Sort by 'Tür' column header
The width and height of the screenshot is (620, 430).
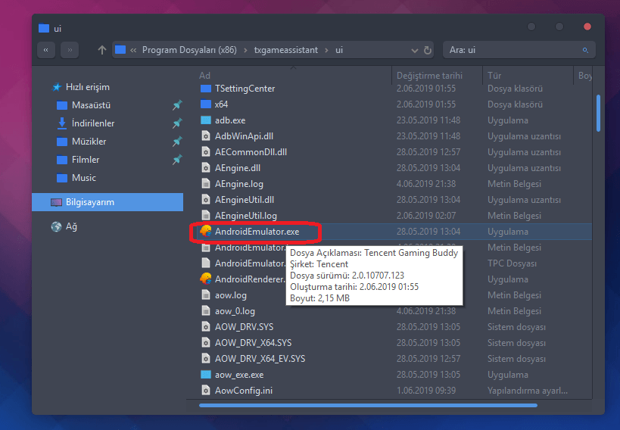[x=494, y=76]
